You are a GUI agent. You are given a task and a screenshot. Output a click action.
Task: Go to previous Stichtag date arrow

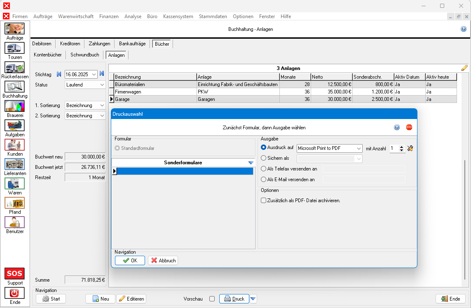59,74
